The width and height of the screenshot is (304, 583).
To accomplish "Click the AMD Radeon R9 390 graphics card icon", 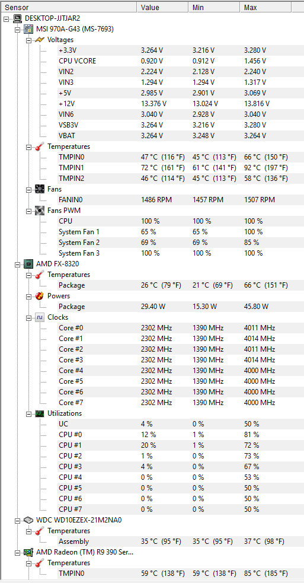I will tap(28, 552).
